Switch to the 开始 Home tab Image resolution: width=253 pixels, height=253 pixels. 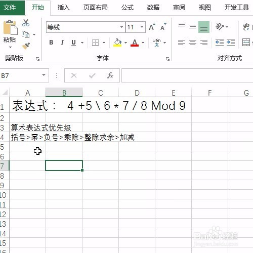point(38,8)
